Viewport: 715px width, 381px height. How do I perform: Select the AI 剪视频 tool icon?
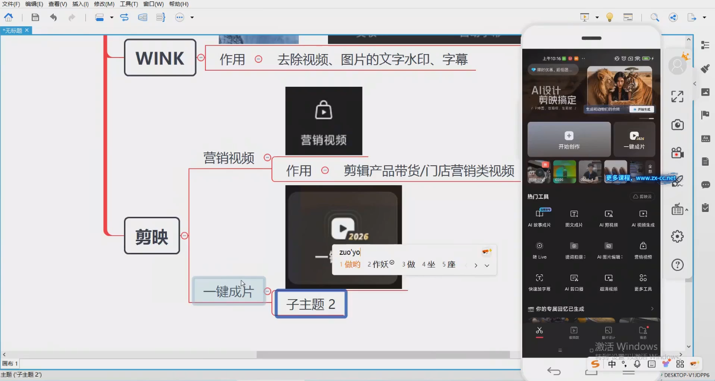point(608,213)
